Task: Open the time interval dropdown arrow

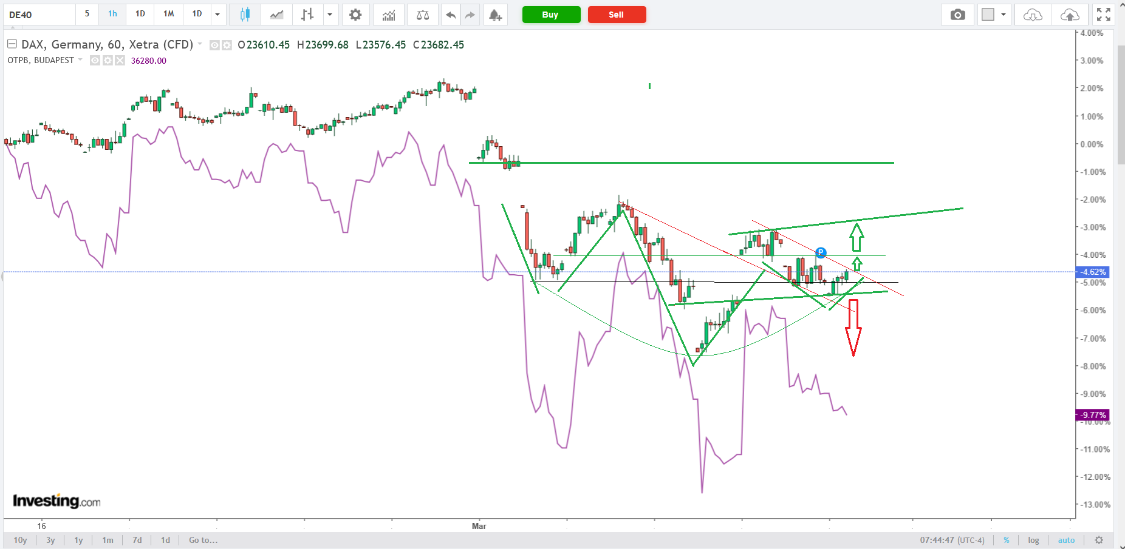Action: [217, 15]
